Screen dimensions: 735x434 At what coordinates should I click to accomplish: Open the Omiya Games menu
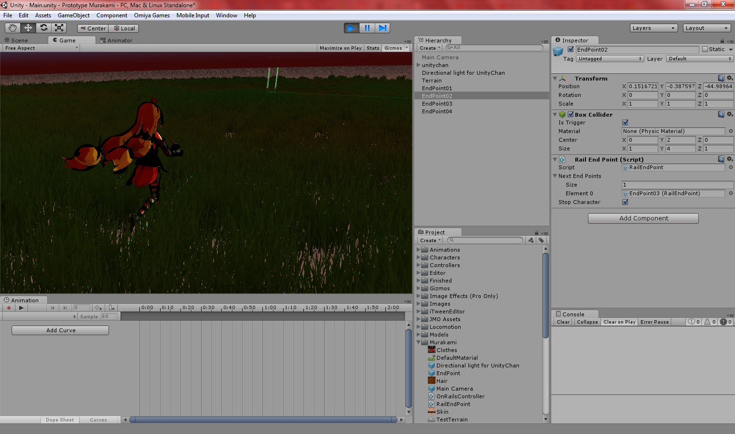click(x=152, y=15)
